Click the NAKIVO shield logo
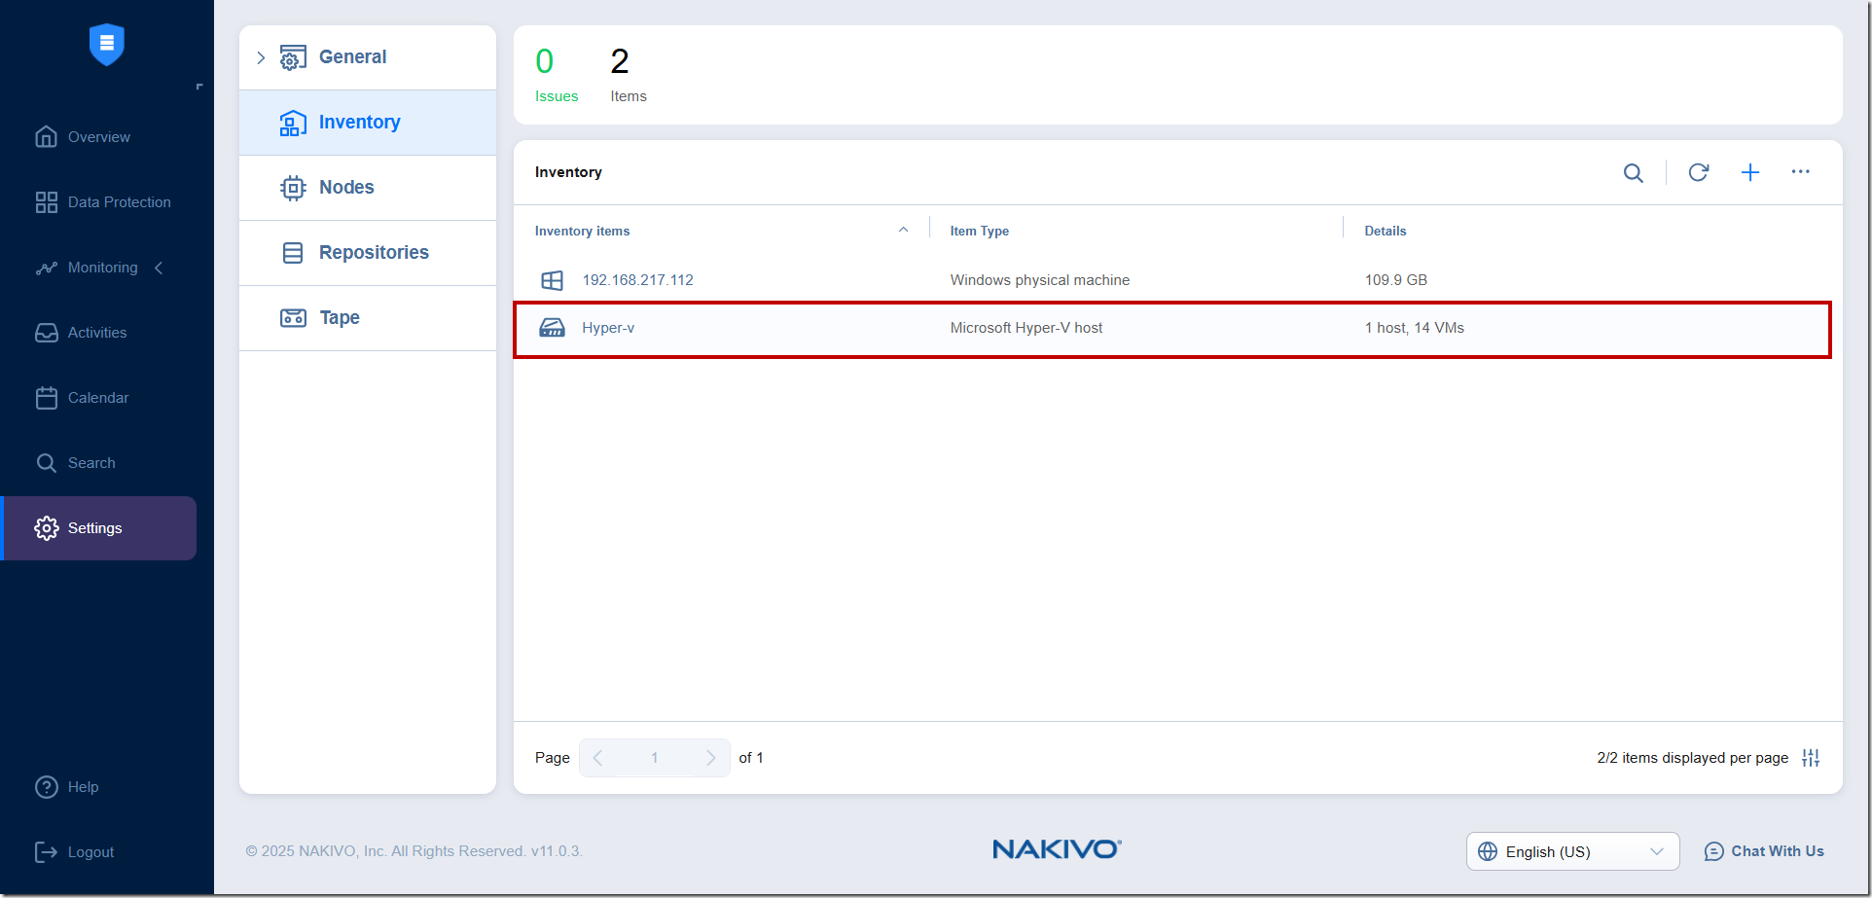This screenshot has width=1872, height=898. coord(106,45)
